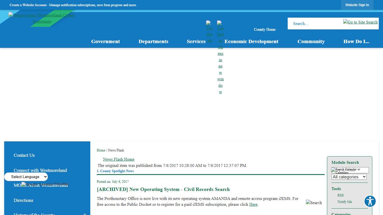Open the Departments menu

pos(153,41)
